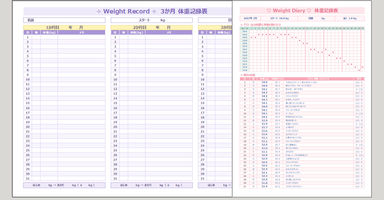Click the 54.4 label on graph axis

coord(245,31)
